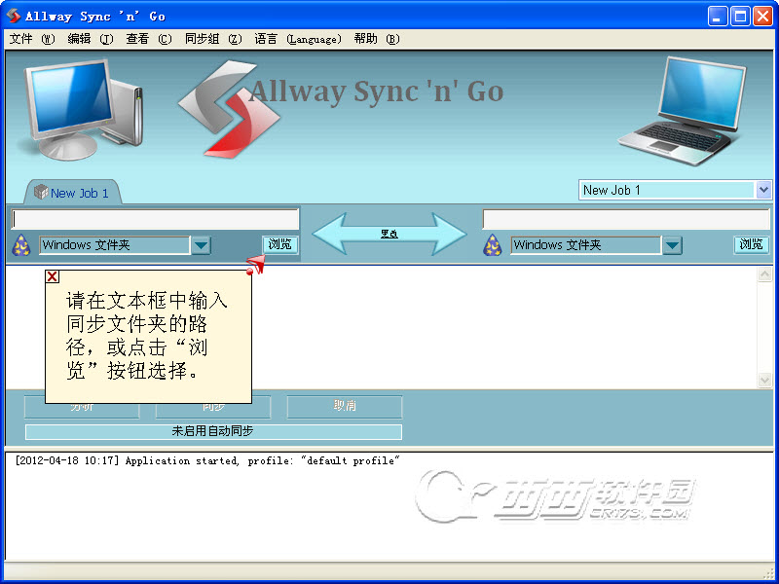Click the right folder path text field
The width and height of the screenshot is (779, 584).
coord(626,219)
